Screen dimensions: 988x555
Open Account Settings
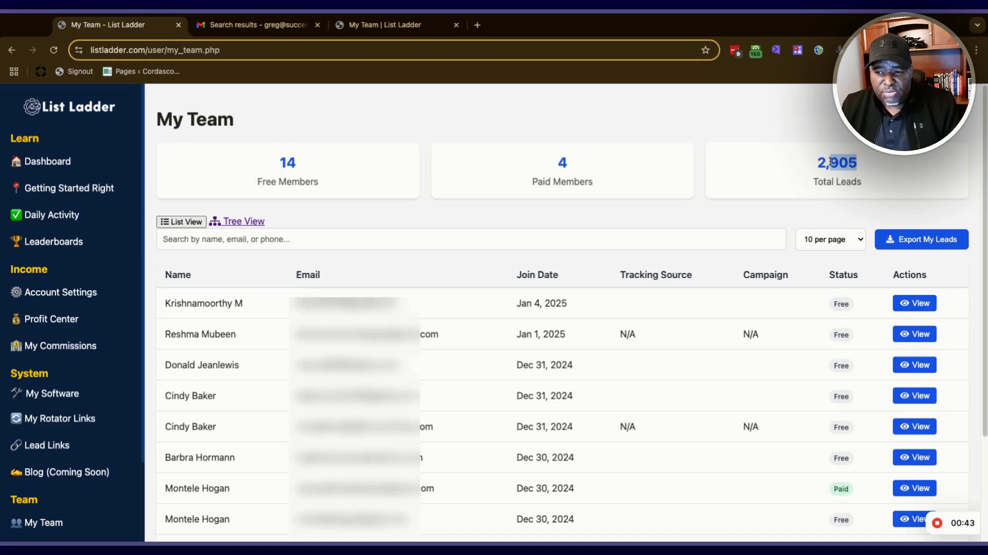coord(54,292)
